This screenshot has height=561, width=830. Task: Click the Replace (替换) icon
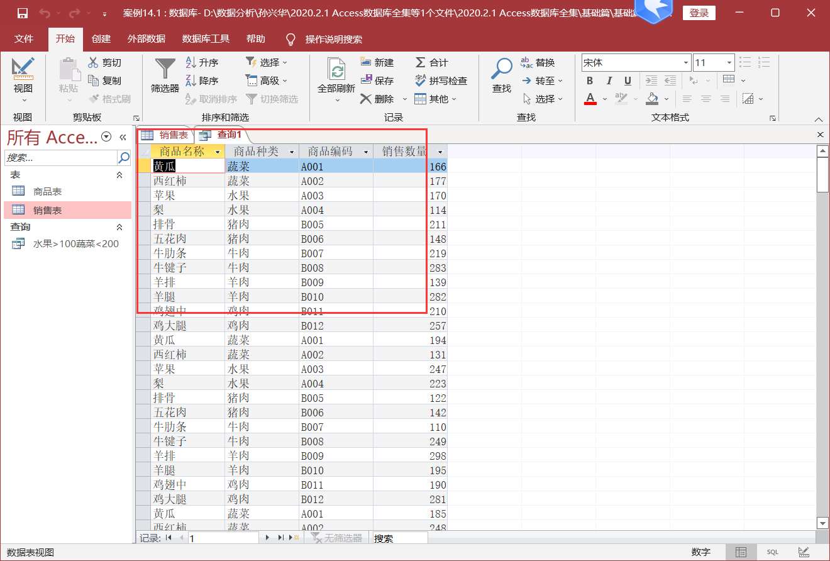pos(527,62)
